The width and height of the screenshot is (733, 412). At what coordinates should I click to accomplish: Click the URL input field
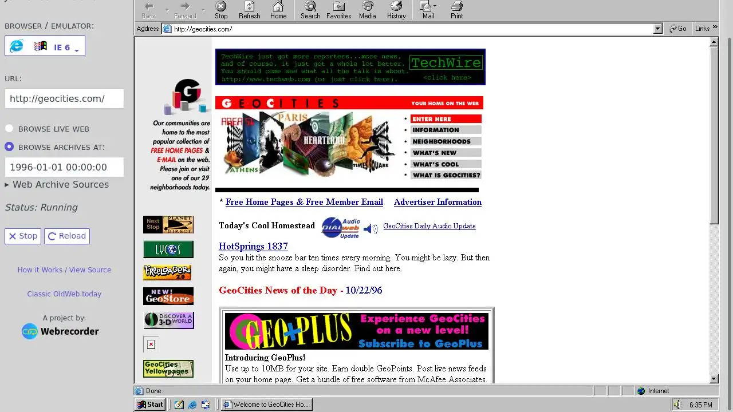click(64, 98)
